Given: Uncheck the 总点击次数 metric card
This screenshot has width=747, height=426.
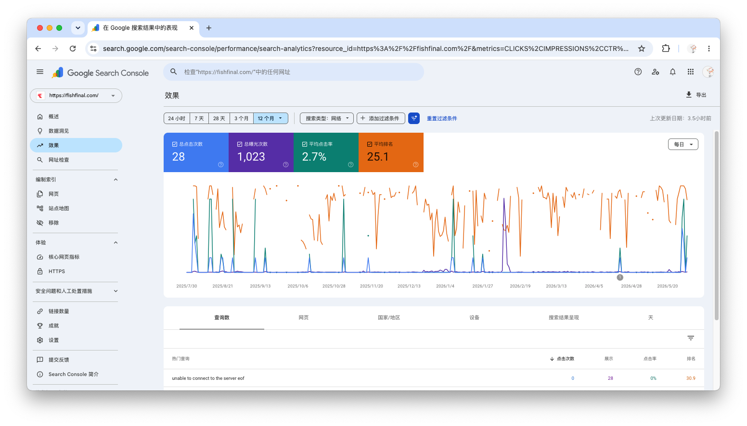Looking at the screenshot, I should coord(196,152).
